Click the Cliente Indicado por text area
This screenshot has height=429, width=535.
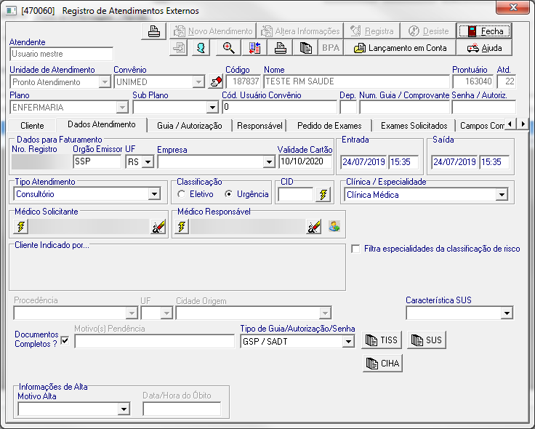177,268
